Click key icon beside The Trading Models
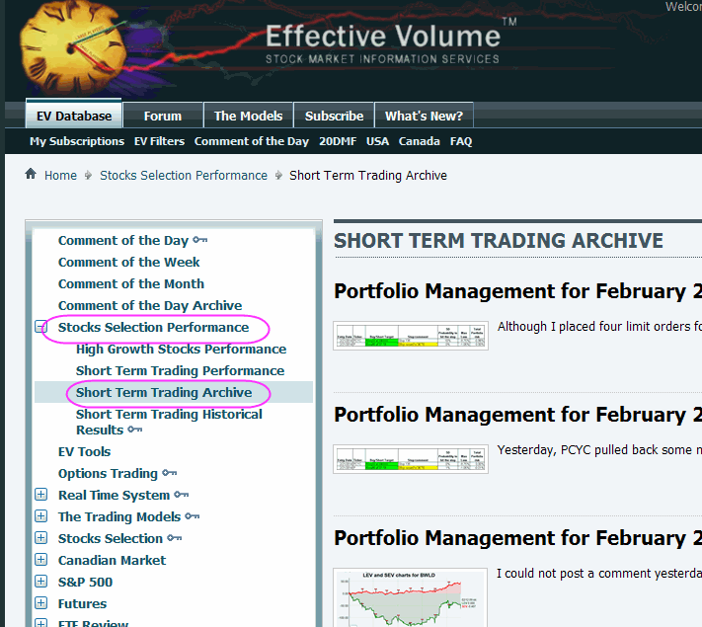The height and width of the screenshot is (627, 702). coord(193,516)
